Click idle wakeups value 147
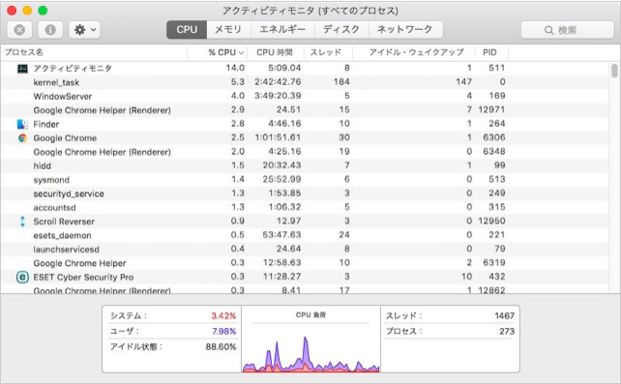Screen dimensions: 621x384 point(463,82)
